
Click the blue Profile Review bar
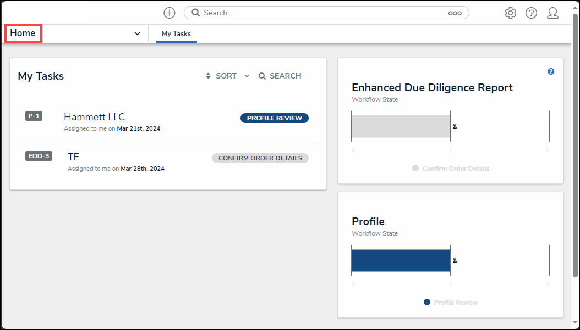[401, 261]
